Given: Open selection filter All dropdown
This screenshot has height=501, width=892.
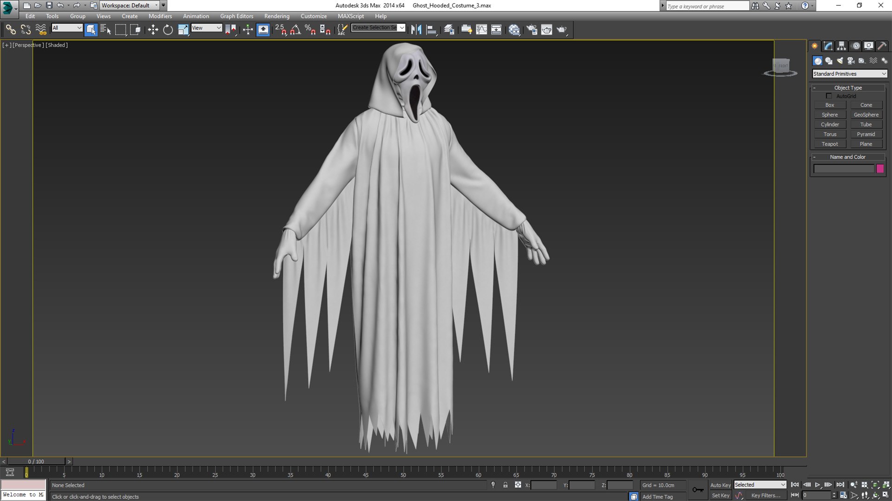Looking at the screenshot, I should click(x=67, y=28).
